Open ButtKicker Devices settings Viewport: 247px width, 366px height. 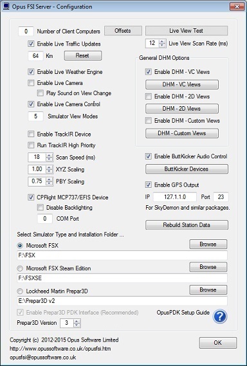(x=187, y=169)
